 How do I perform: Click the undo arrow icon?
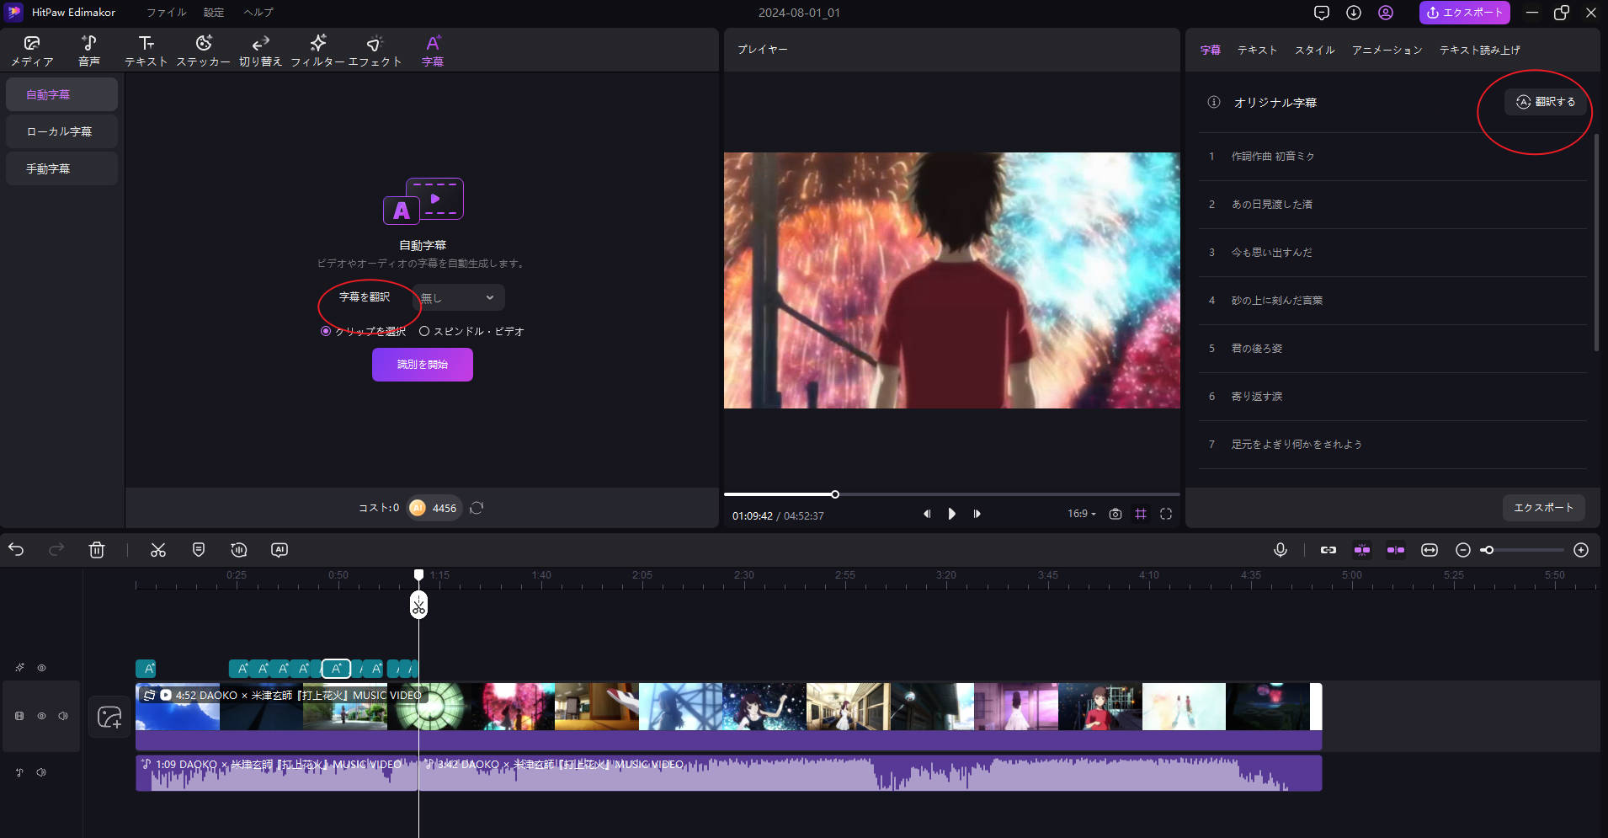coord(16,550)
